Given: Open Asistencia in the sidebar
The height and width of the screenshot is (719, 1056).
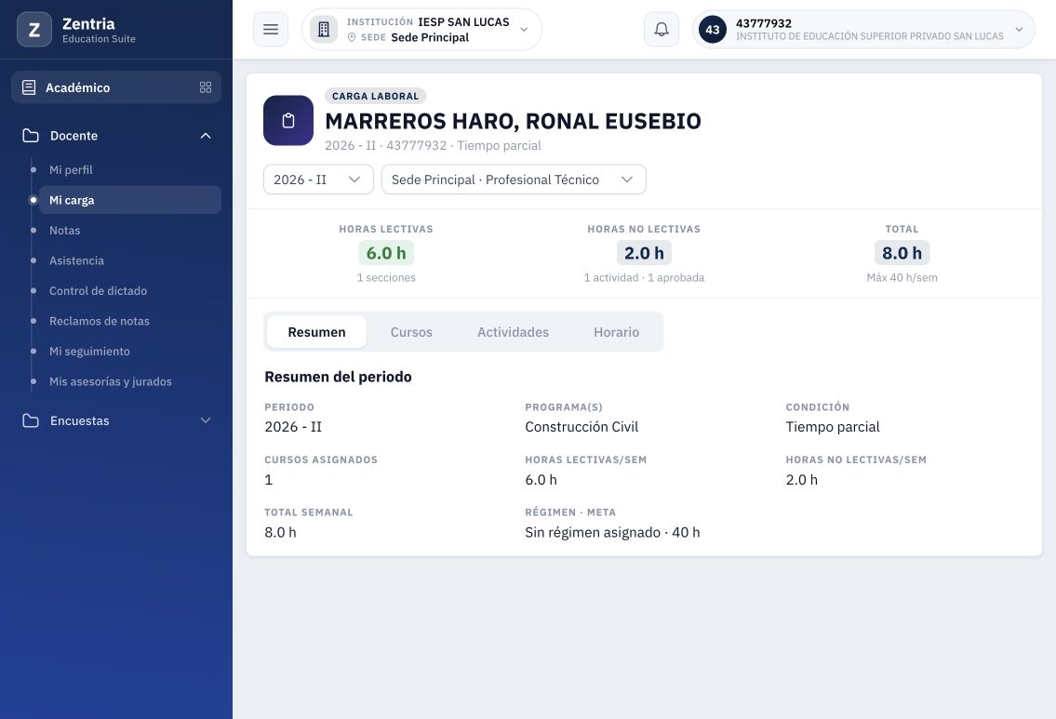Looking at the screenshot, I should [x=130, y=260].
